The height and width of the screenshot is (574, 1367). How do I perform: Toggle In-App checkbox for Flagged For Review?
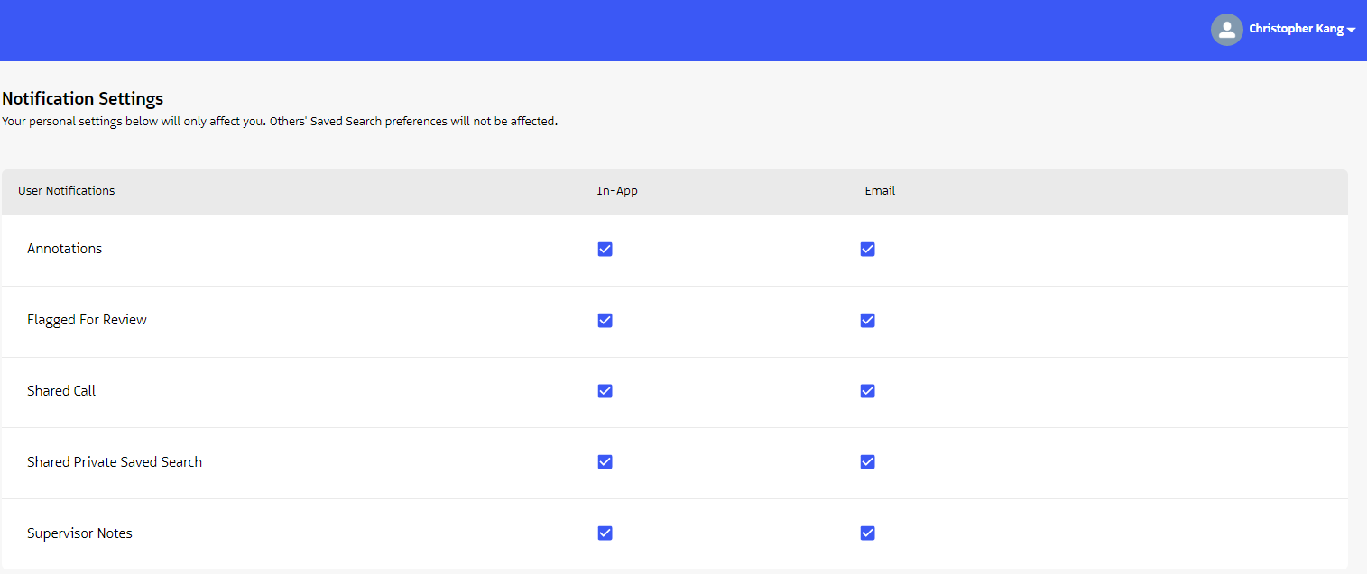click(605, 321)
